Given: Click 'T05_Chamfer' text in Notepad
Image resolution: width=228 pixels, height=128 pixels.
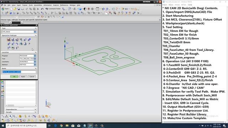Looking at the screenshot, I should (171, 46).
